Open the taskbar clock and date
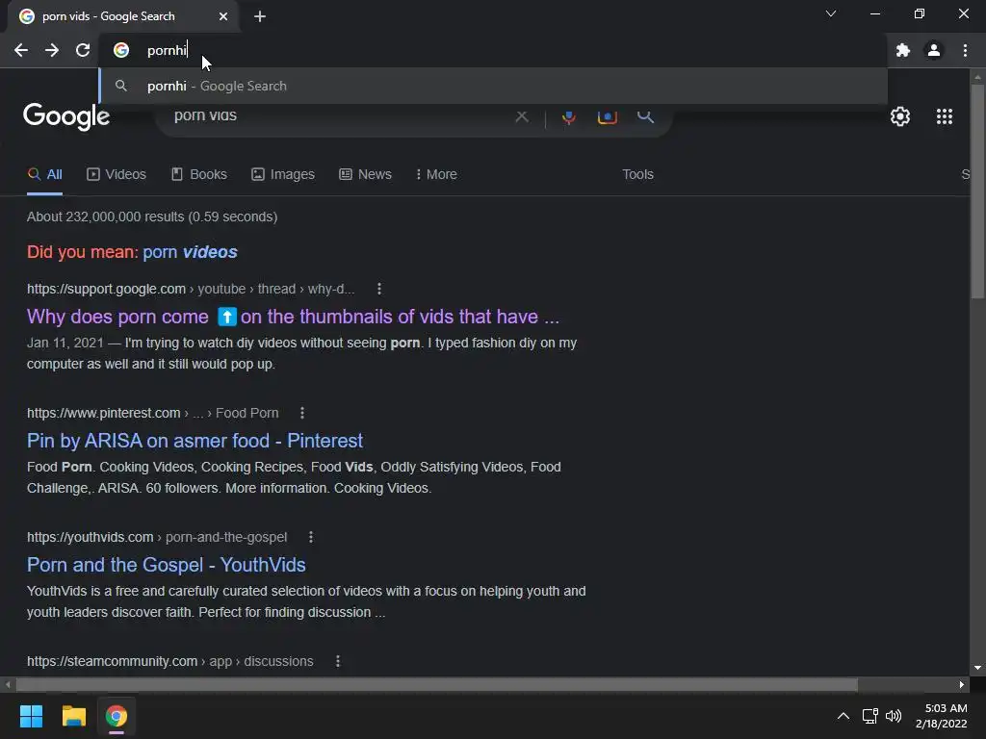Viewport: 986px width, 739px height. (942, 716)
